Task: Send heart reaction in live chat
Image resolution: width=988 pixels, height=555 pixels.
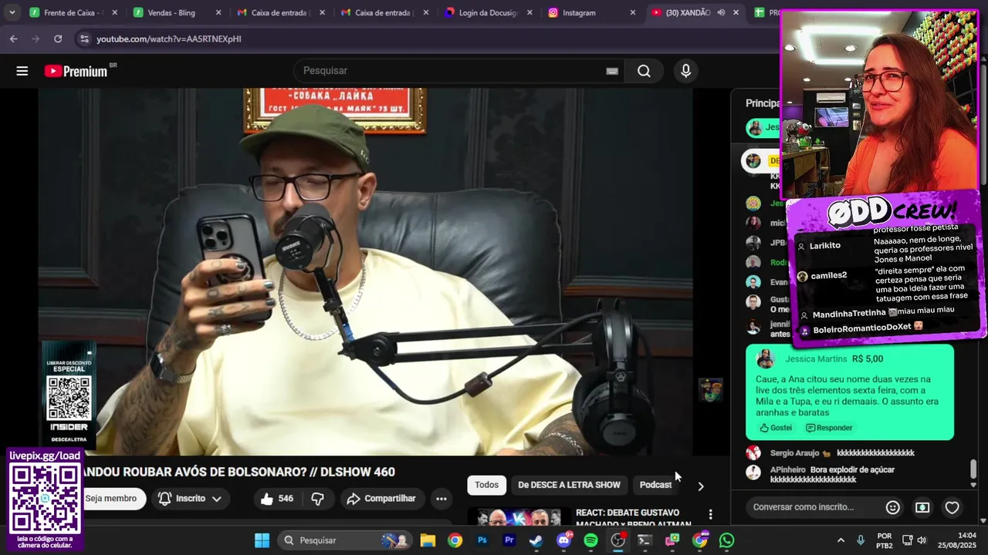Action: (x=952, y=507)
